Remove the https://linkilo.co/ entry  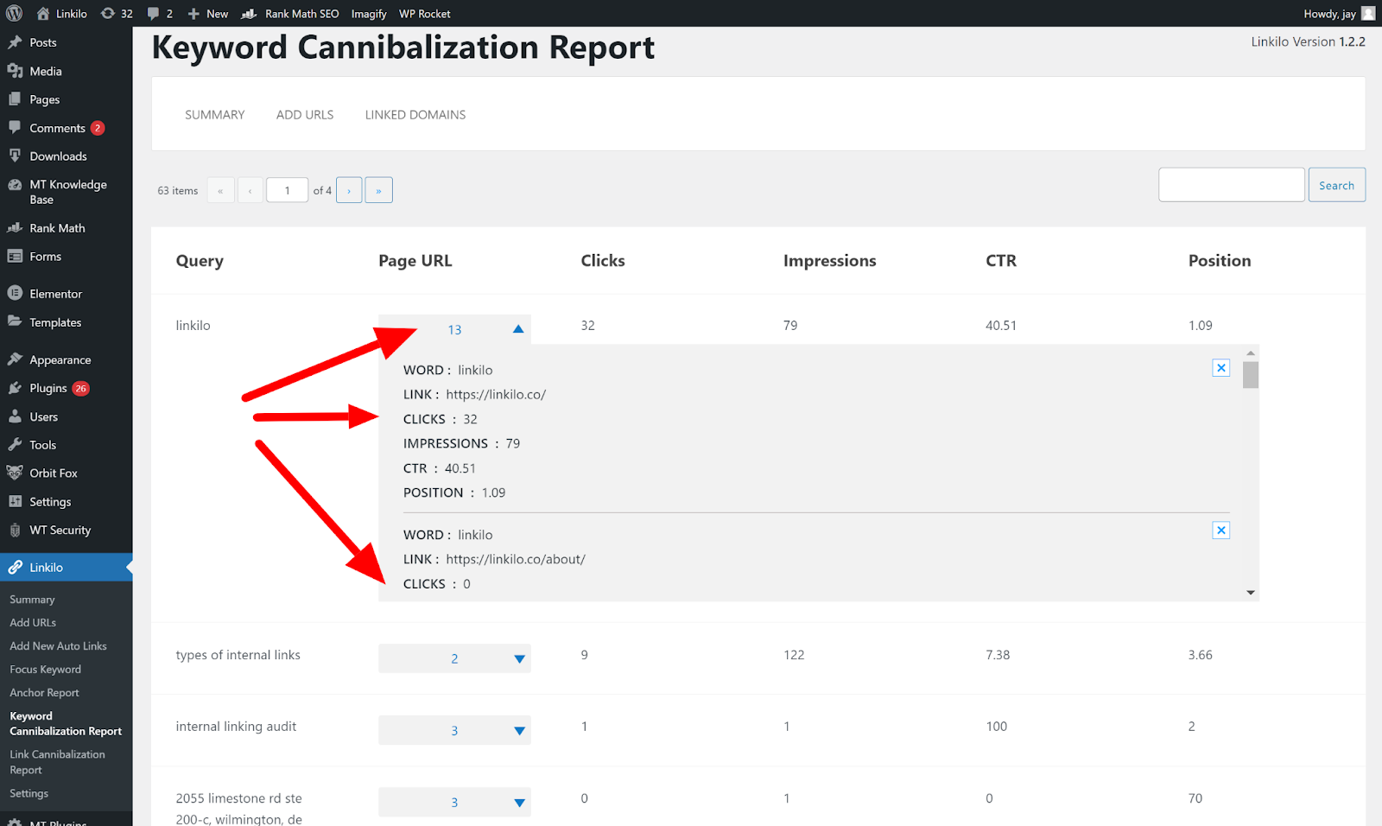pos(1221,368)
